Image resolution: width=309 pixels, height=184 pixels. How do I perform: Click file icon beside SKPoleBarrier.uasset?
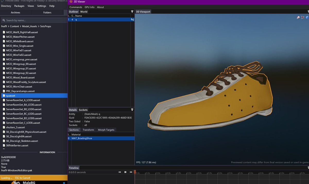coord(4,146)
